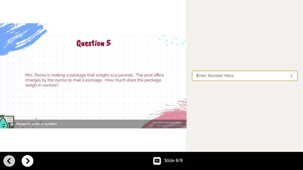Image resolution: width=303 pixels, height=170 pixels.
Task: Click the speech-bubble icon next to Slide 6/9
Action: click(157, 161)
